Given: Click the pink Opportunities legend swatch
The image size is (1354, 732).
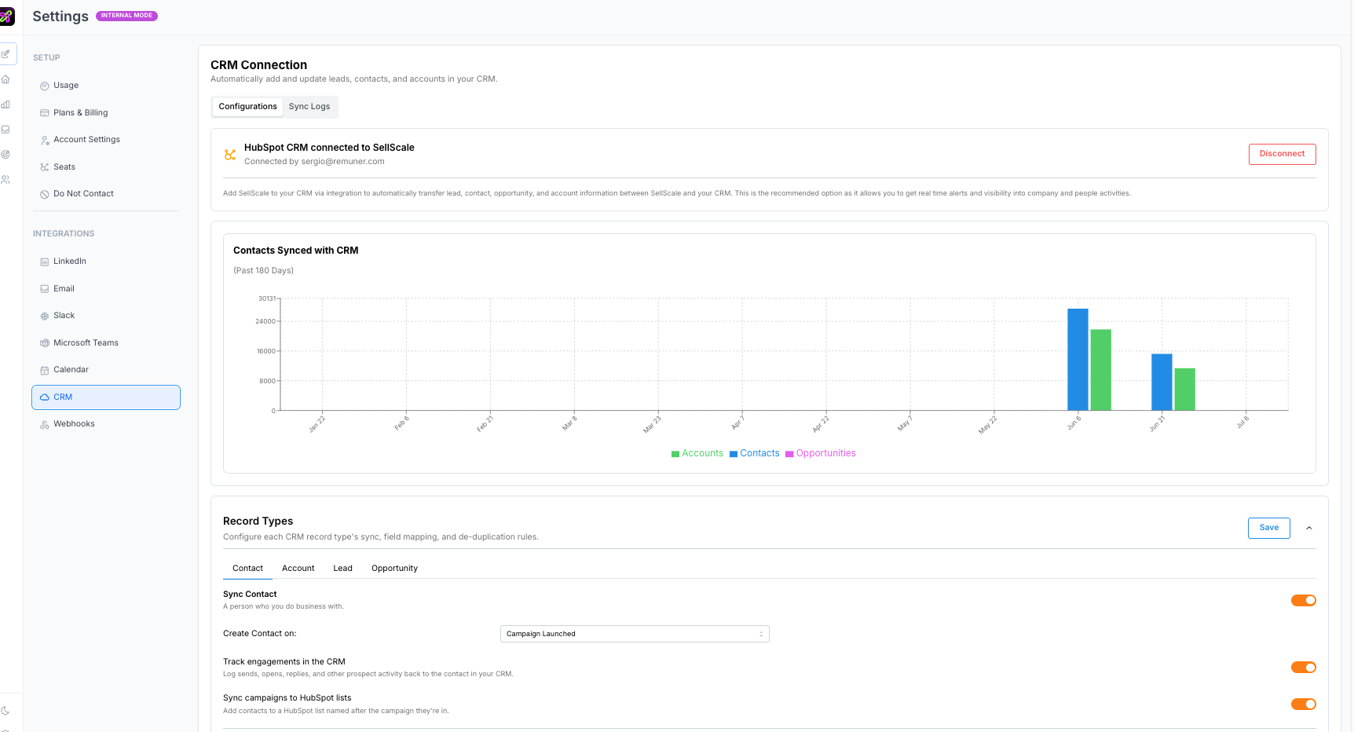Looking at the screenshot, I should point(789,454).
